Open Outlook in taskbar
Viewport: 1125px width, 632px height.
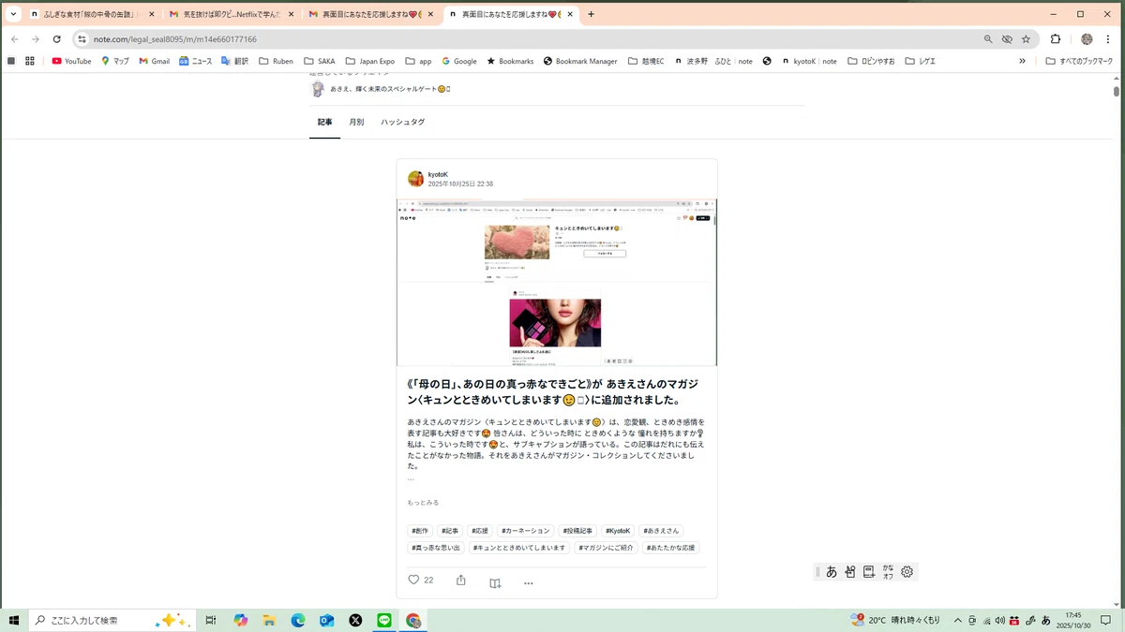coord(326,620)
